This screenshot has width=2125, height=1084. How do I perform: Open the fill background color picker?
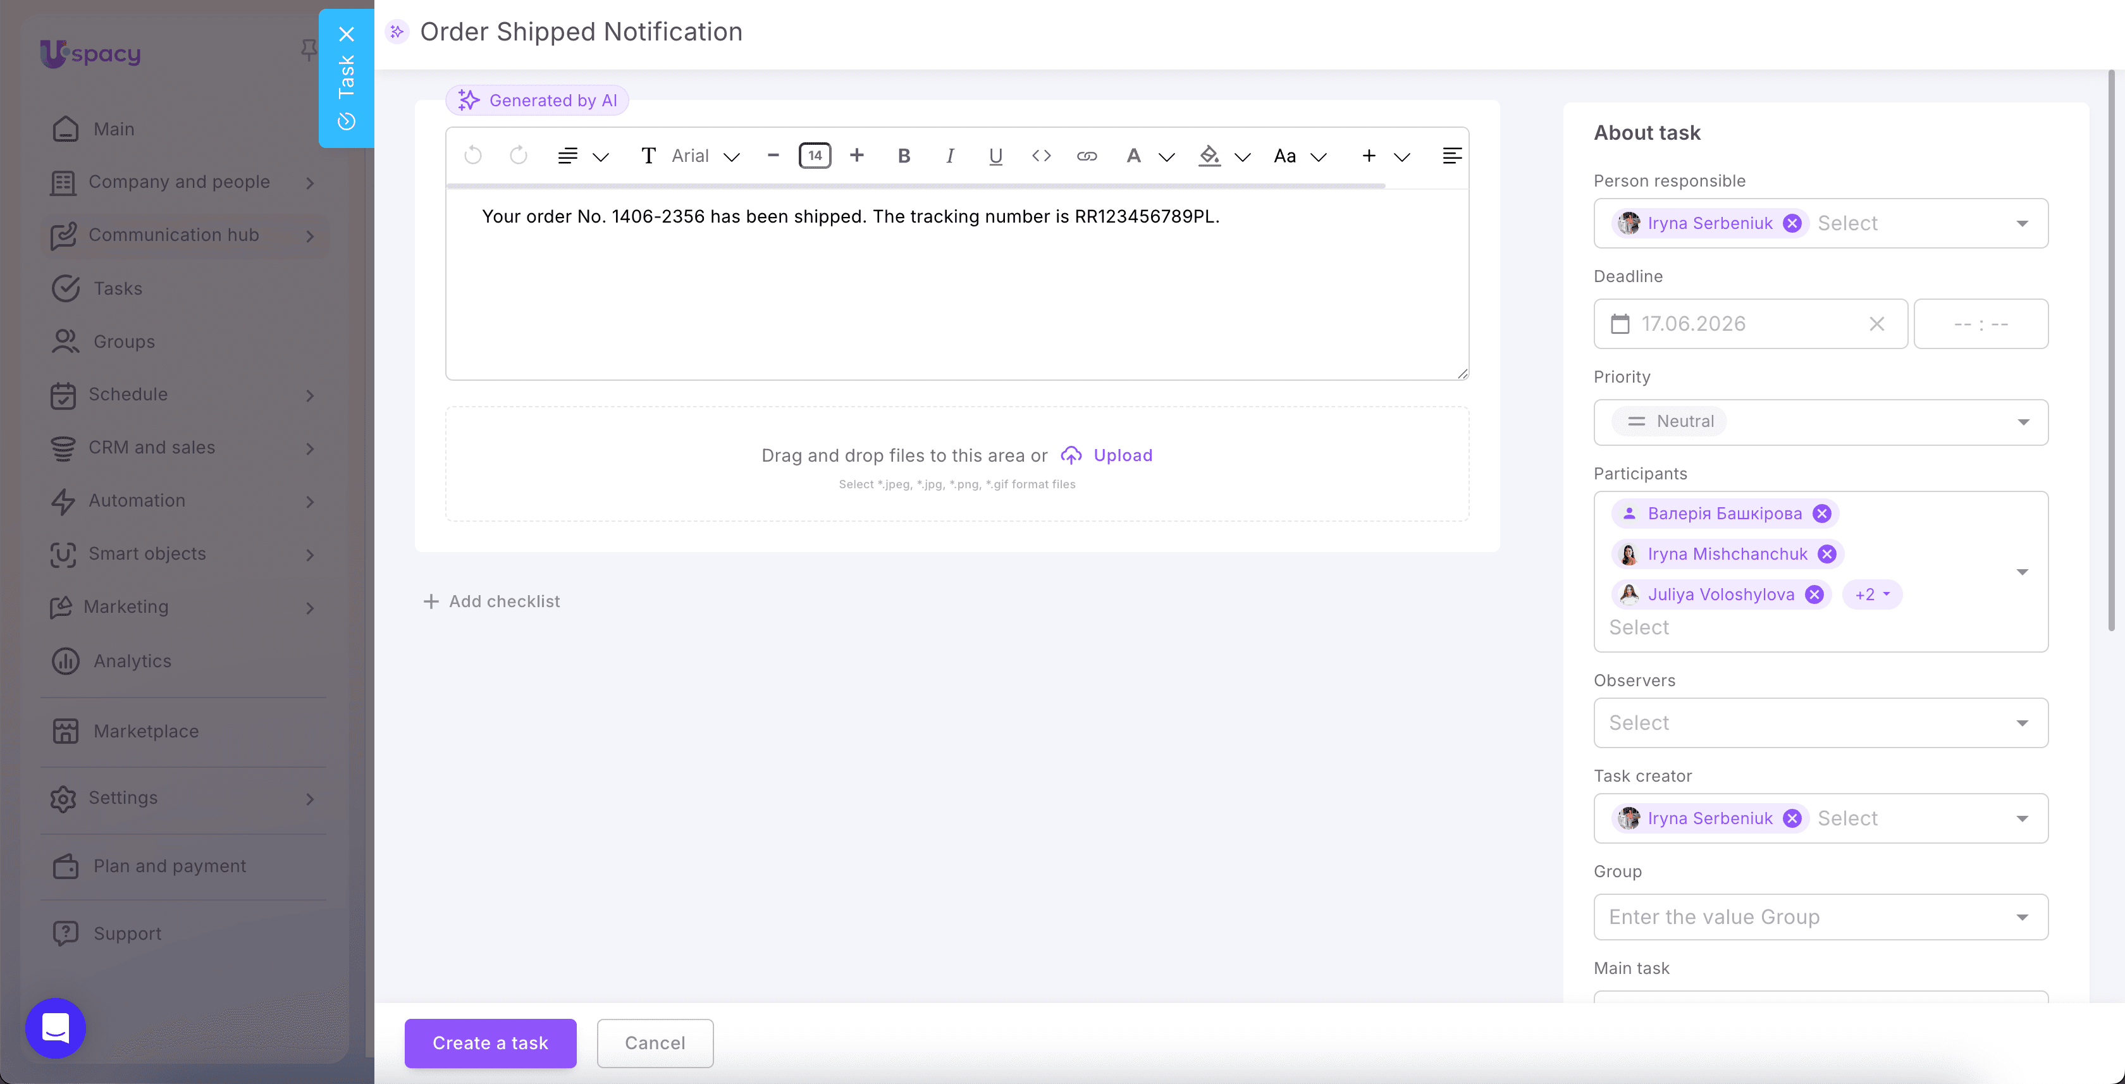pyautogui.click(x=1224, y=156)
